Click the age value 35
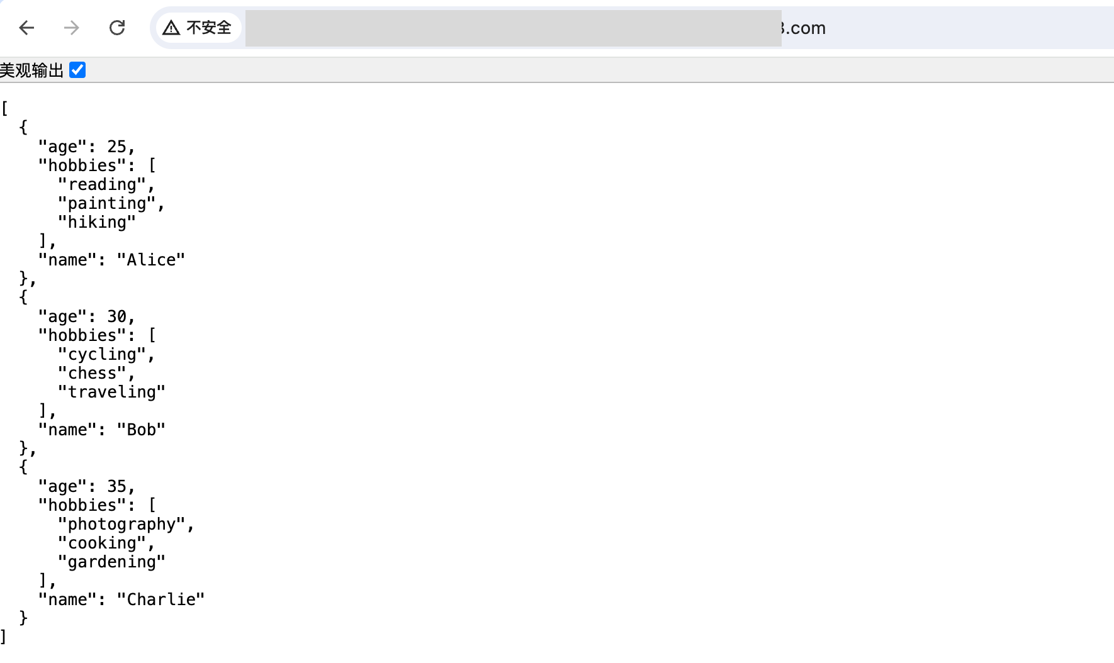Viewport: 1114px width, 663px height. click(116, 486)
